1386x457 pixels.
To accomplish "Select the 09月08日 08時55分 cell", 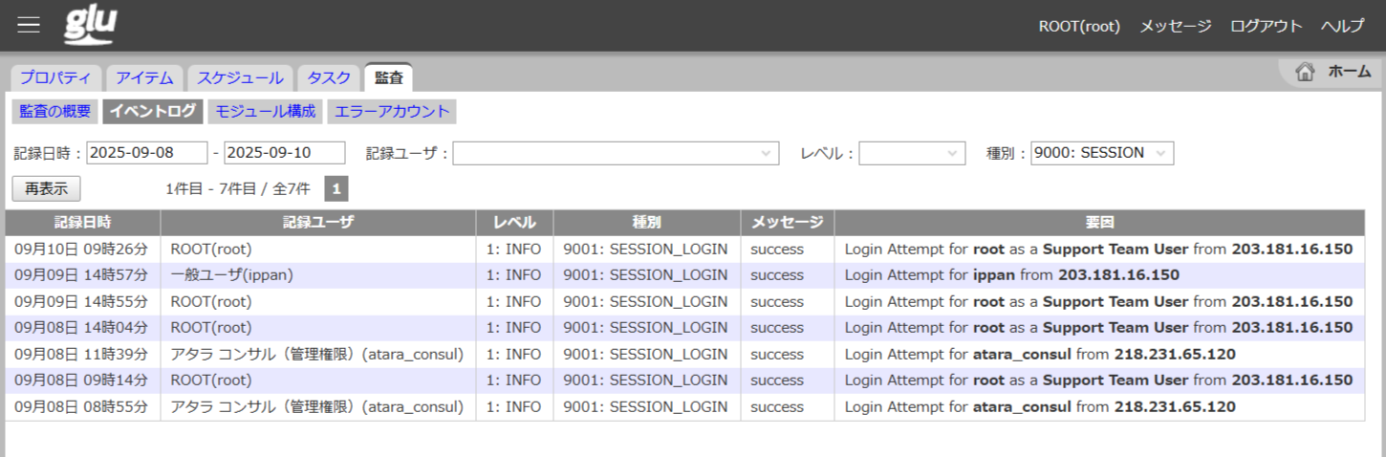I will 82,406.
